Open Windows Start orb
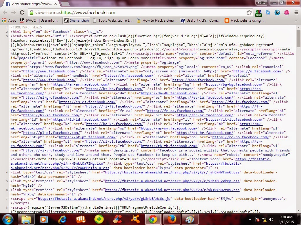The width and height of the screenshot is (301, 225). point(7,219)
